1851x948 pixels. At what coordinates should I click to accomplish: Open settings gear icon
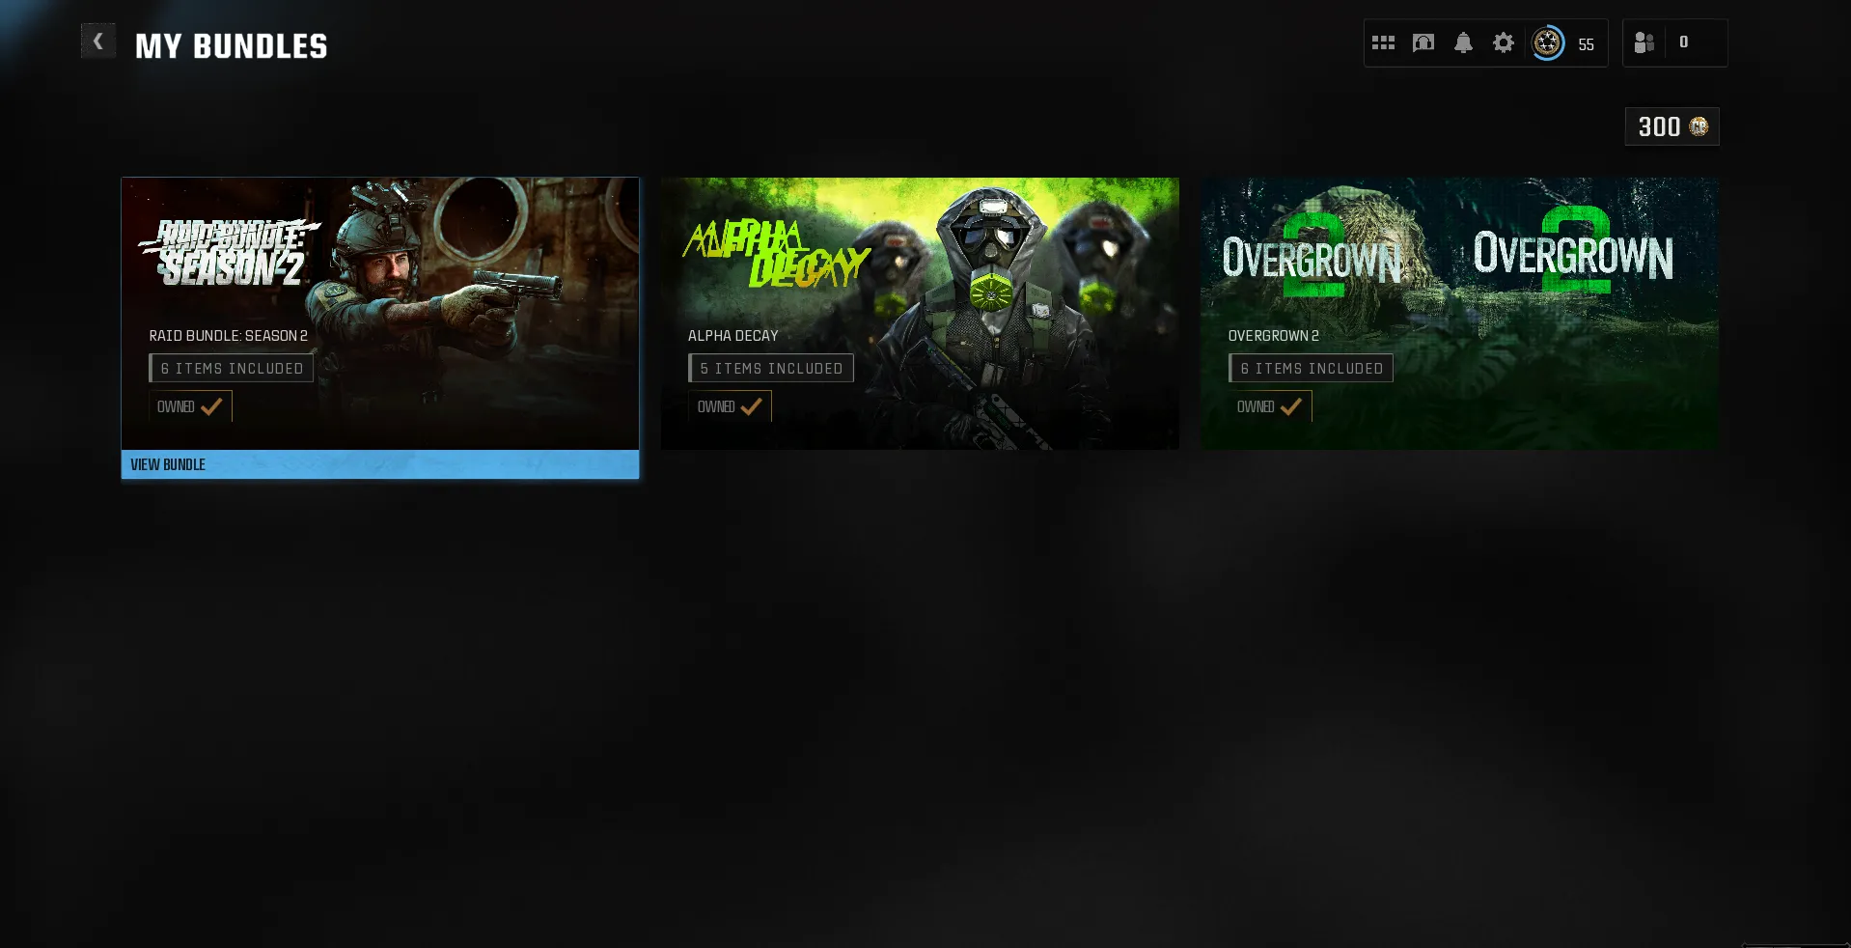click(x=1504, y=43)
